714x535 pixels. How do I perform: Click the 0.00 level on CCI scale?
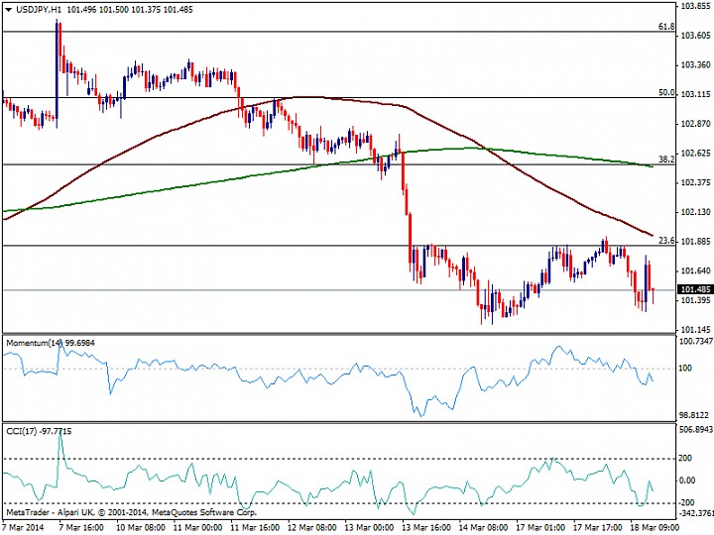point(687,481)
